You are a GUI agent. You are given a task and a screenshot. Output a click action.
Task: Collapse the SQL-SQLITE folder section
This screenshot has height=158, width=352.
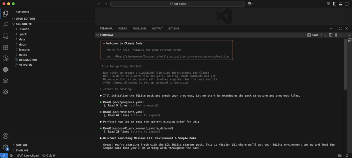click(53, 24)
